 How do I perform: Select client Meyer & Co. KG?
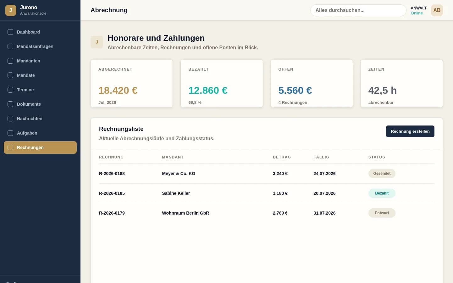[179, 174]
